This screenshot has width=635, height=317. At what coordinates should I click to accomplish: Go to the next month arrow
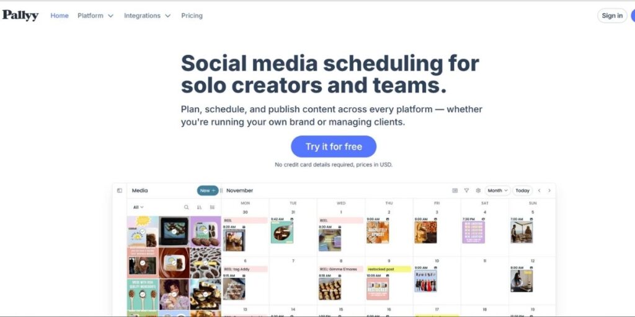point(549,191)
